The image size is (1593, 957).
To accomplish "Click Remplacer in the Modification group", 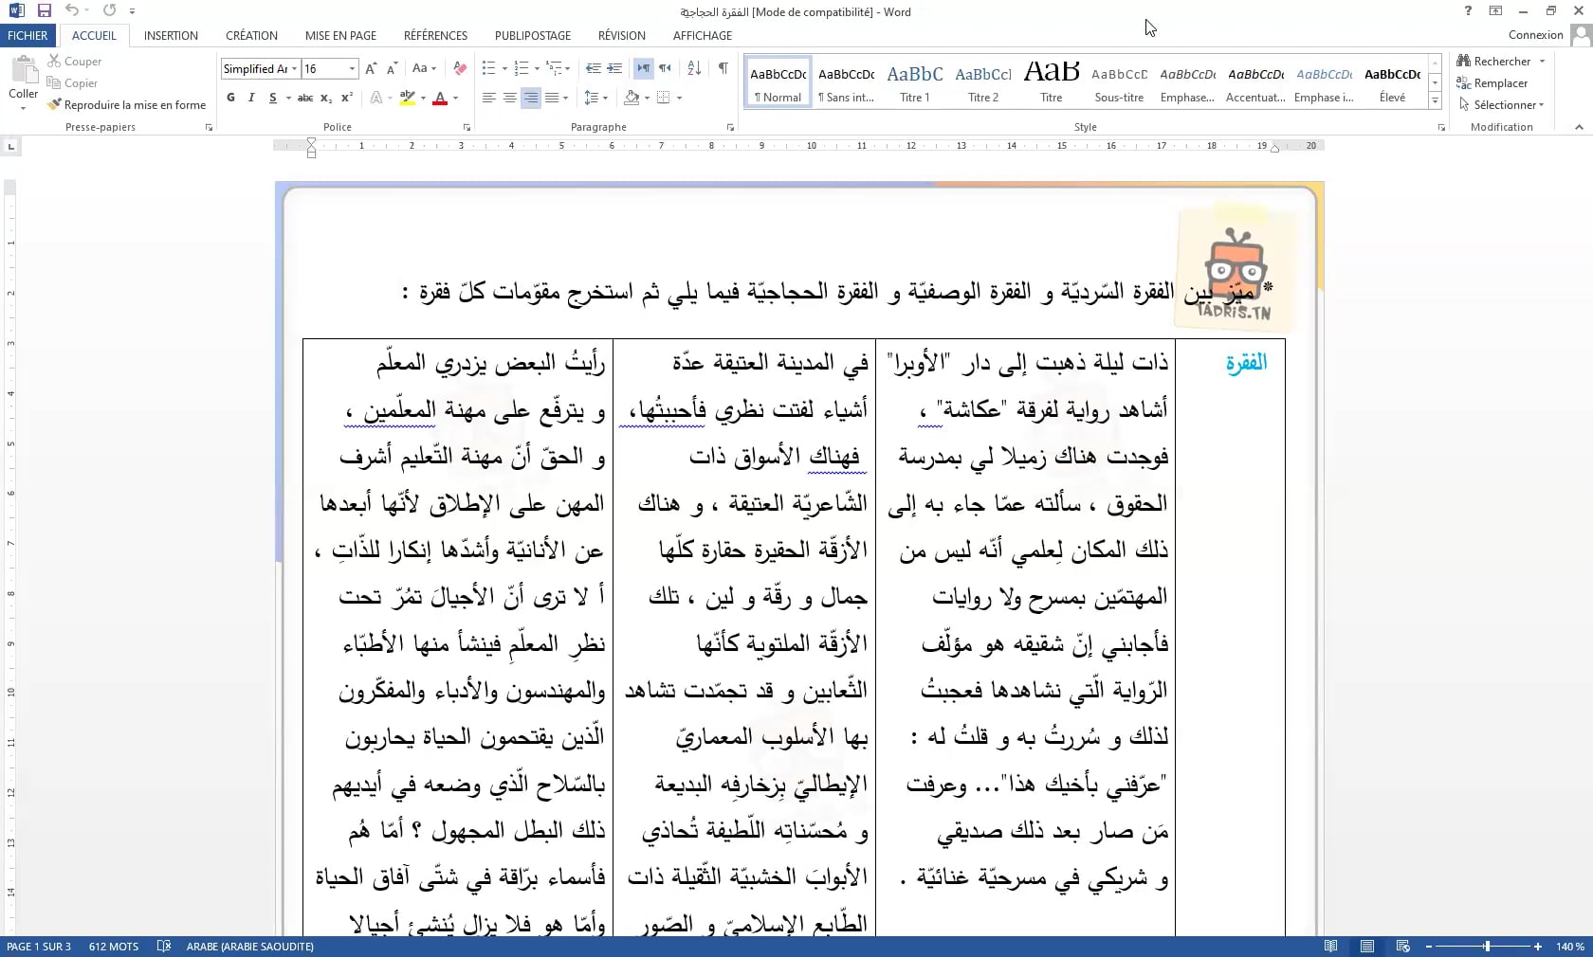I will click(1492, 83).
